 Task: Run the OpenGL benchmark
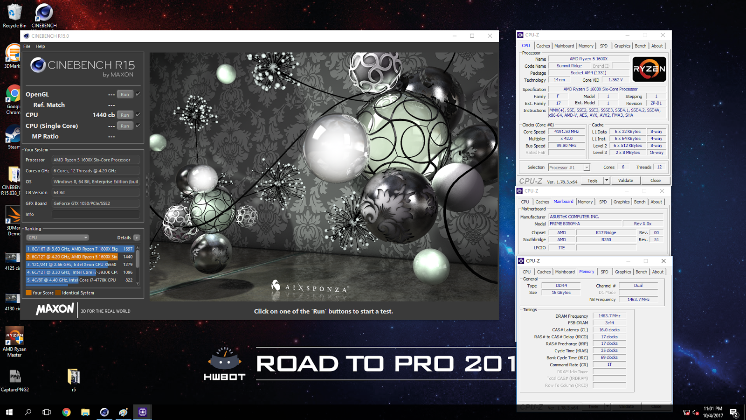coord(125,94)
